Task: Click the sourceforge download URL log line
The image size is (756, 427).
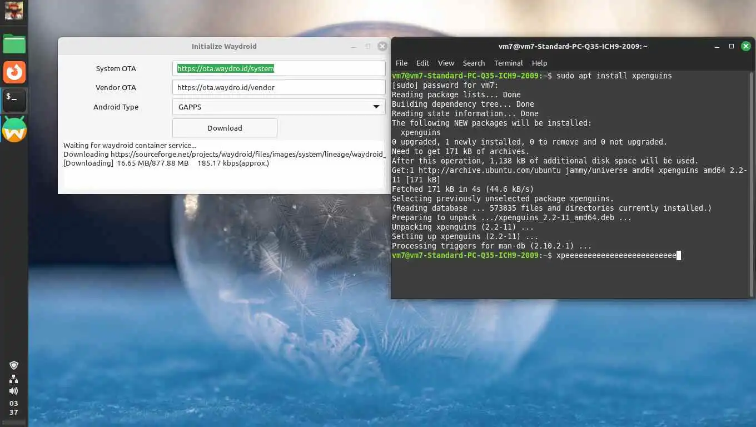Action: tap(224, 154)
